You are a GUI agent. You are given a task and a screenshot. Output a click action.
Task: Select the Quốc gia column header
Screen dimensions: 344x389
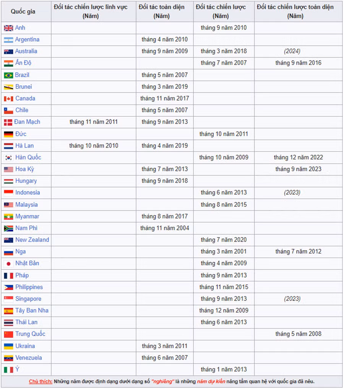click(23, 11)
